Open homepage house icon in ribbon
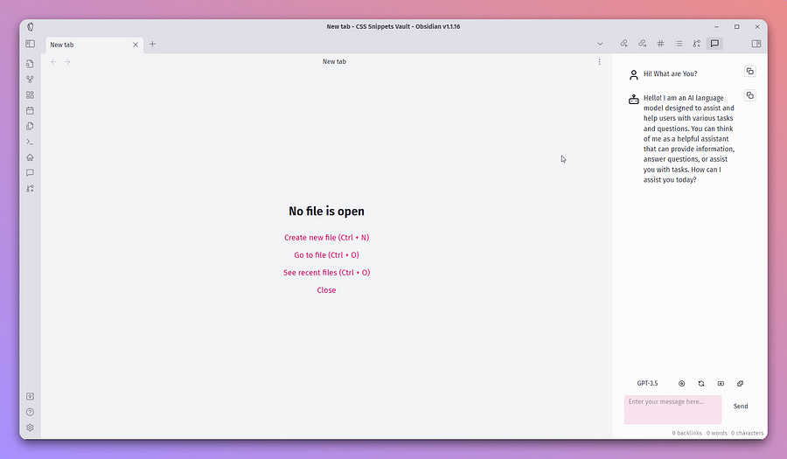This screenshot has height=459, width=787. 30,157
